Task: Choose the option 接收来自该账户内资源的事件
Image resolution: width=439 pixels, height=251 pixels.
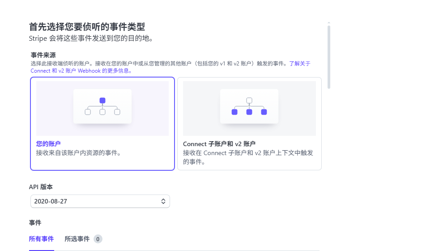Action: [x=79, y=153]
